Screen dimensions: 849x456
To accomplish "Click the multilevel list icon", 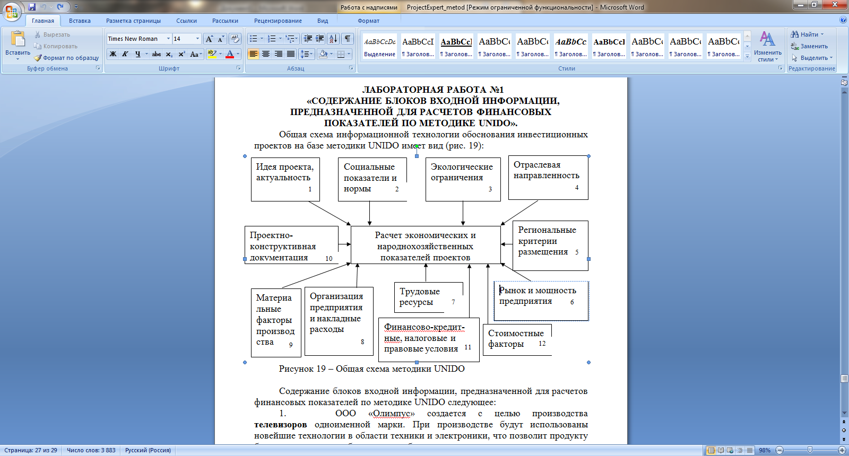I will coord(290,39).
